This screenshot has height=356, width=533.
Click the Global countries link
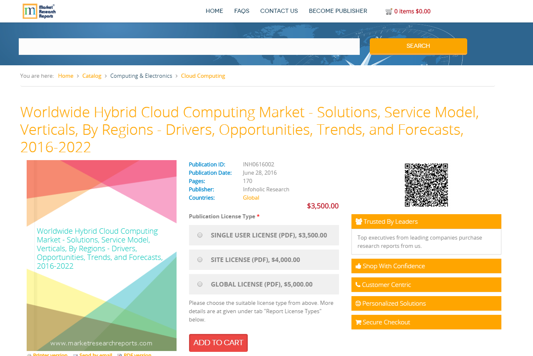coord(251,198)
